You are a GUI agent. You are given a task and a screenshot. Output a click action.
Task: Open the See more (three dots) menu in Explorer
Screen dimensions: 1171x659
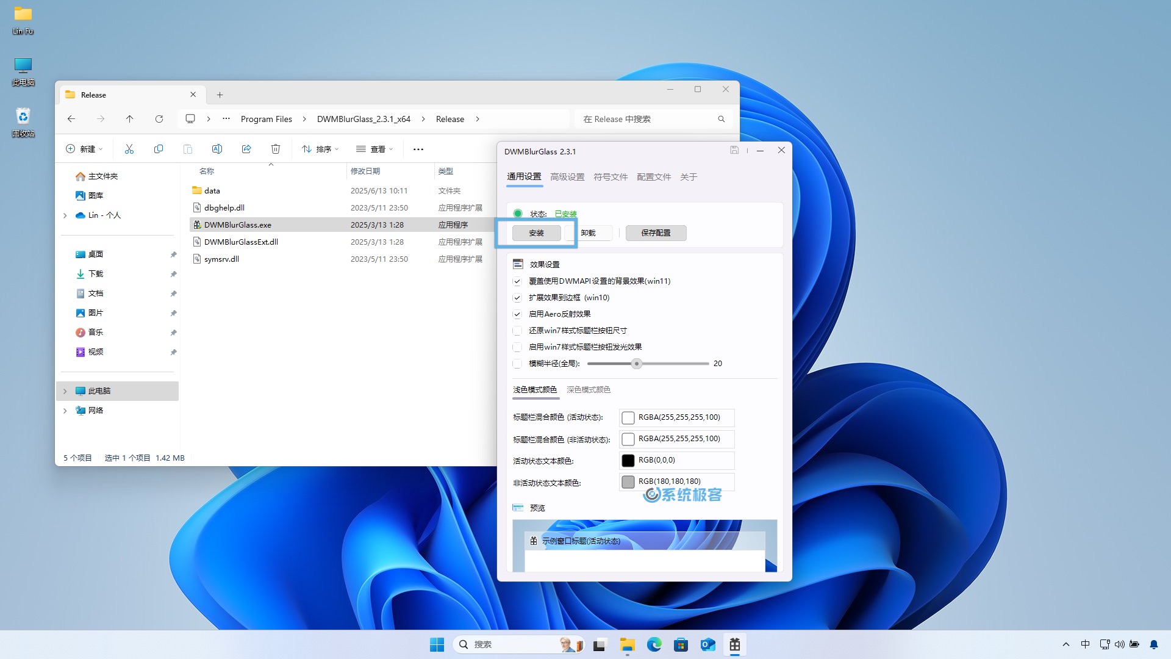coord(418,149)
